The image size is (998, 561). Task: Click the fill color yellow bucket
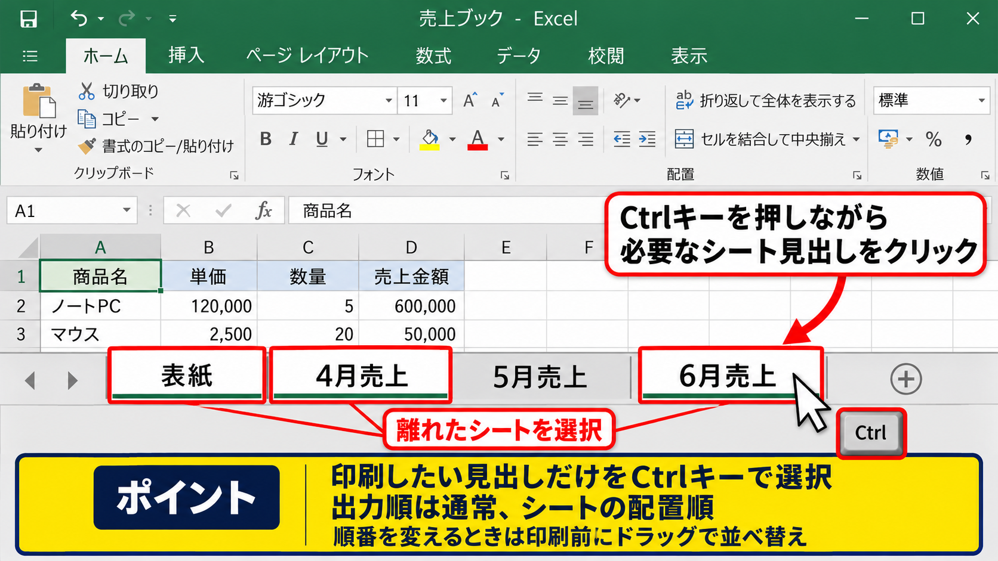pyautogui.click(x=430, y=140)
